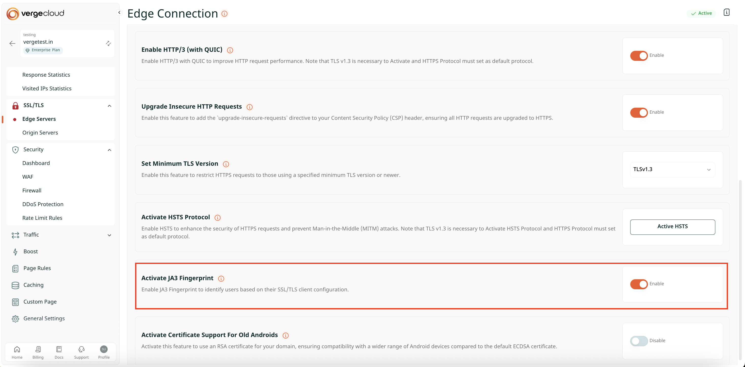This screenshot has height=367, width=745.
Task: Click the info icon beside Edge Connection title
Action: 224,14
